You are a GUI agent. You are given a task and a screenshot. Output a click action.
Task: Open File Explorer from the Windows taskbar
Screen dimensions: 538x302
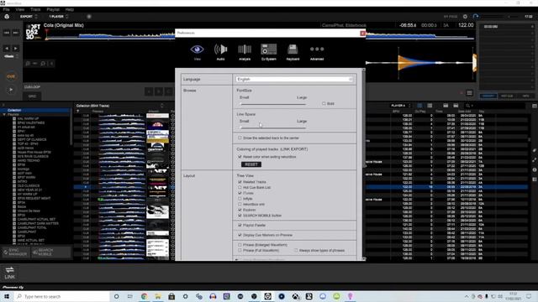(x=158, y=296)
